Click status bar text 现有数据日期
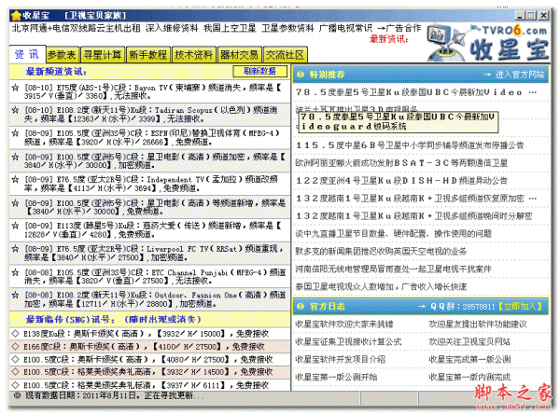Screen dimensions: 560x414 click(114, 395)
